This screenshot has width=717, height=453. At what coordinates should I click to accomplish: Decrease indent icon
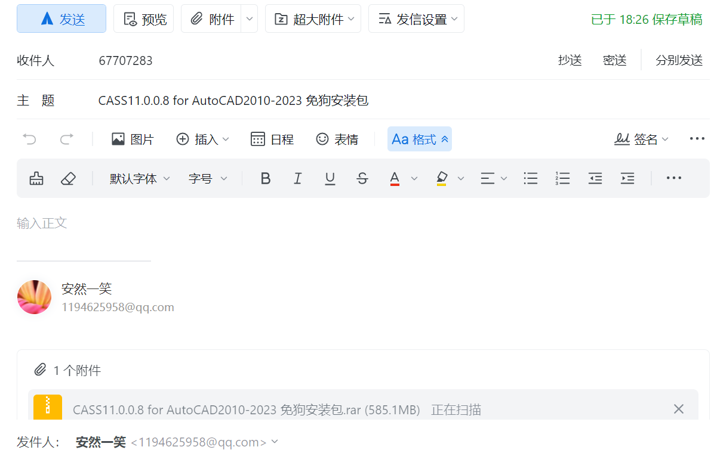595,178
